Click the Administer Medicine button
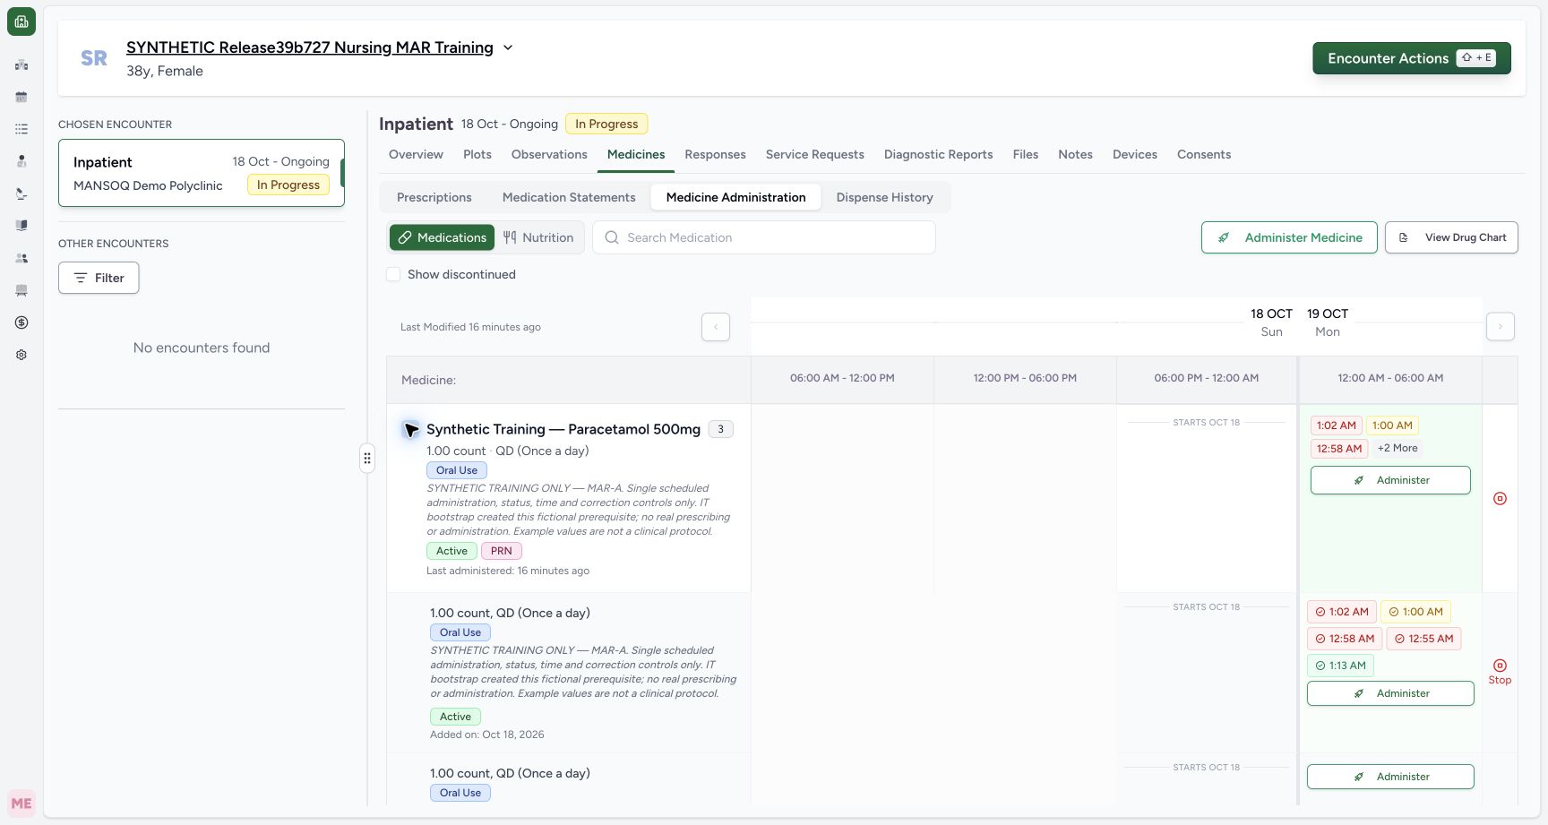Screen dimensions: 1548x825 1289,237
